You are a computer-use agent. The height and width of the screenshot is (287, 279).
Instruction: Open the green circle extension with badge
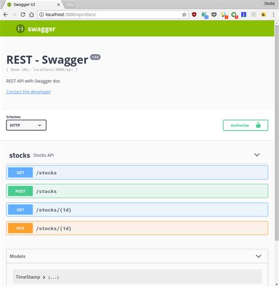[234, 15]
